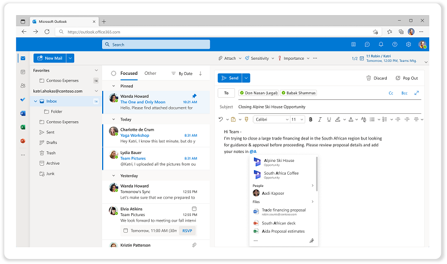This screenshot has width=447, height=264.
Task: Open the Calendar icon in left rail
Action: pyautogui.click(x=23, y=72)
